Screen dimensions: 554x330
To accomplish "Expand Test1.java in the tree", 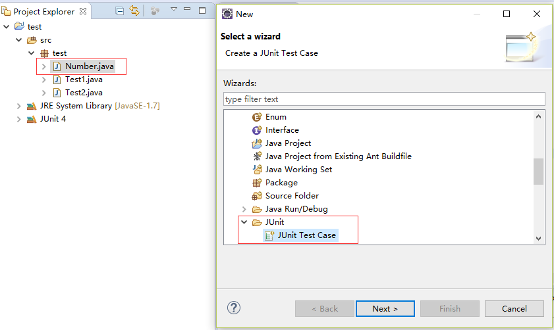I will 44,80.
